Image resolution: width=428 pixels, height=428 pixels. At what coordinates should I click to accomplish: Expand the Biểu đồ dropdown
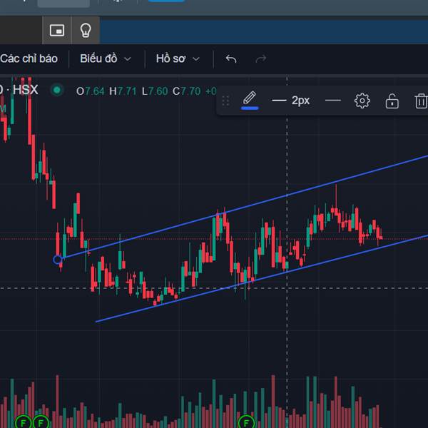click(x=106, y=58)
